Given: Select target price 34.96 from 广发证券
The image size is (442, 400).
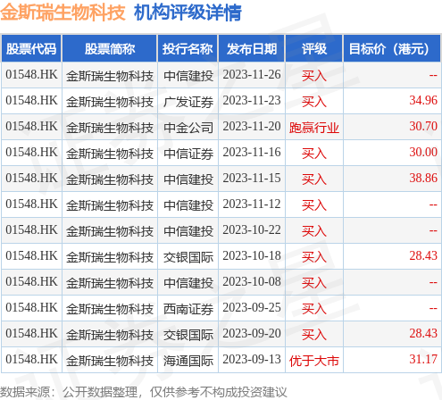Looking at the screenshot, I should point(423,100).
